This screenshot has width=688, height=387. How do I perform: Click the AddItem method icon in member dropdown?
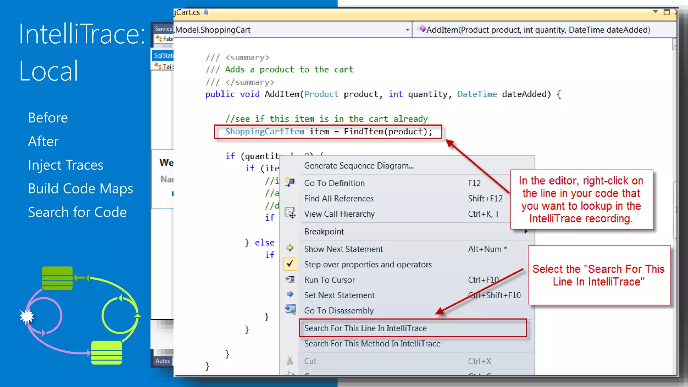tap(422, 29)
